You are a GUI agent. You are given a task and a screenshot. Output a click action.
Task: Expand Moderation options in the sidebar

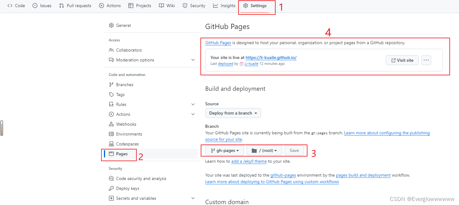coord(193,60)
